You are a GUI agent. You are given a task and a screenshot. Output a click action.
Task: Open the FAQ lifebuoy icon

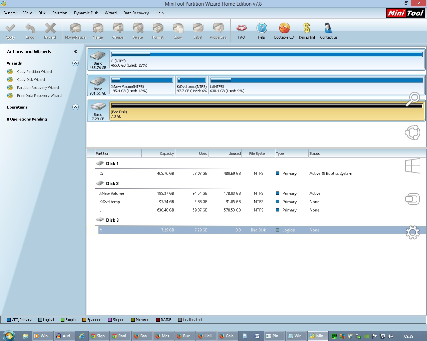coord(242,28)
